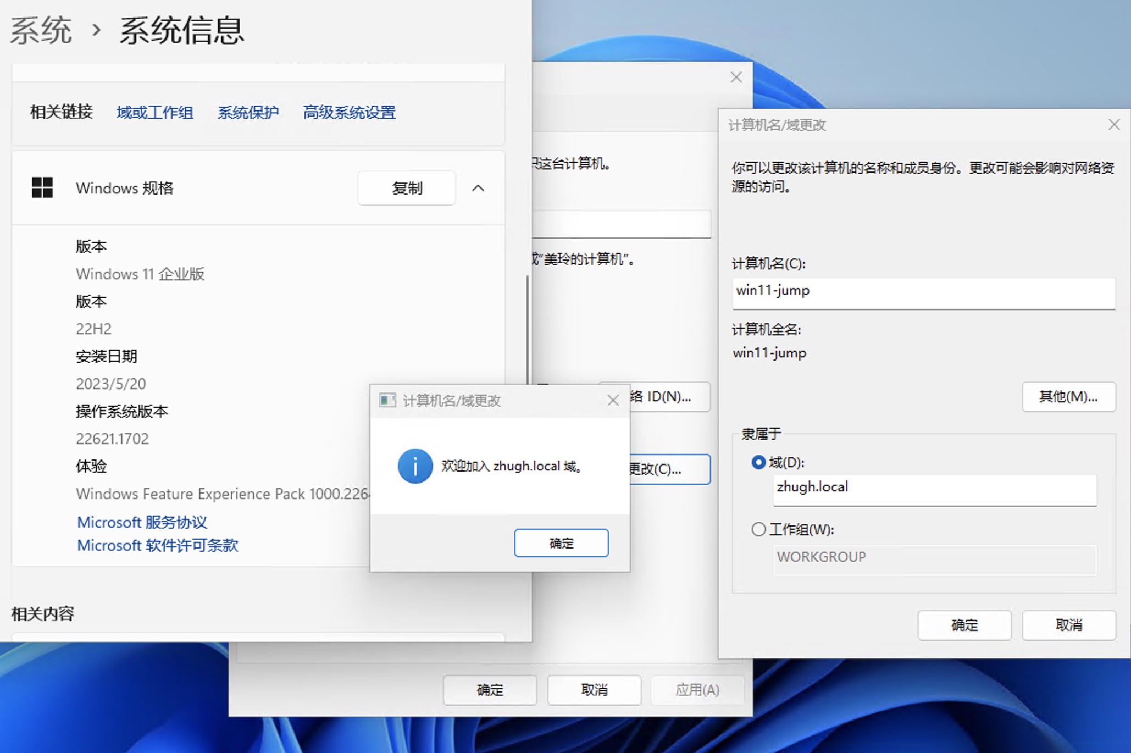Collapse the Windows 规格 section chevron
Viewport: 1131px width, 753px height.
point(478,188)
